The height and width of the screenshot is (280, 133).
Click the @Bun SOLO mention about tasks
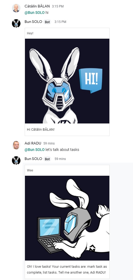35,150
